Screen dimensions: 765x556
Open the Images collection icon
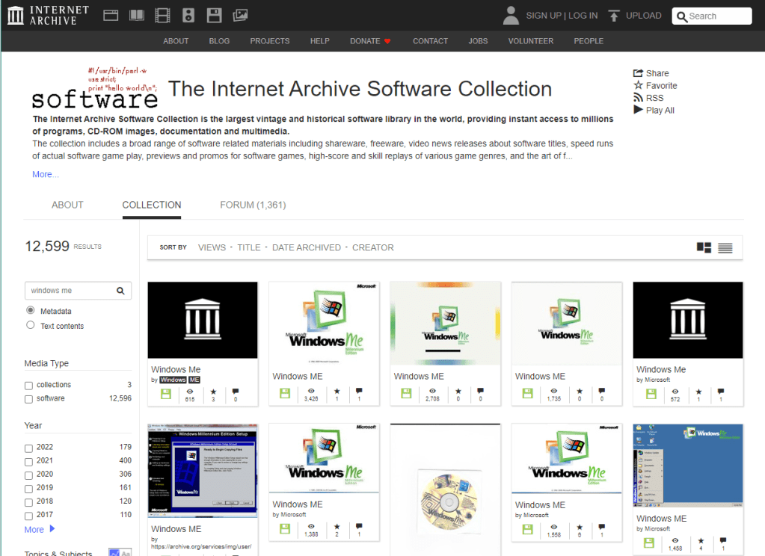(x=240, y=15)
